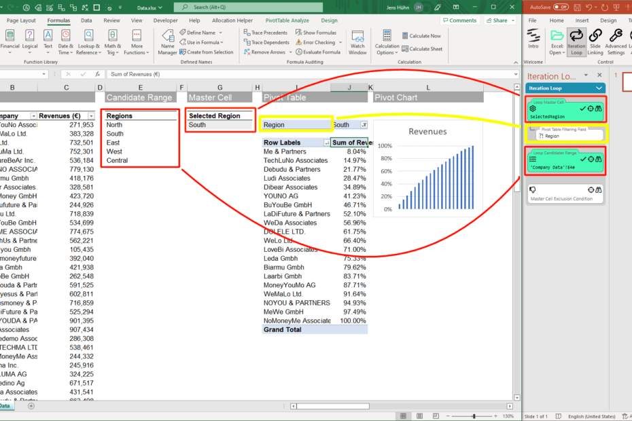Click the Share button
Viewport: 632px width, 421px height.
pyautogui.click(x=499, y=20)
